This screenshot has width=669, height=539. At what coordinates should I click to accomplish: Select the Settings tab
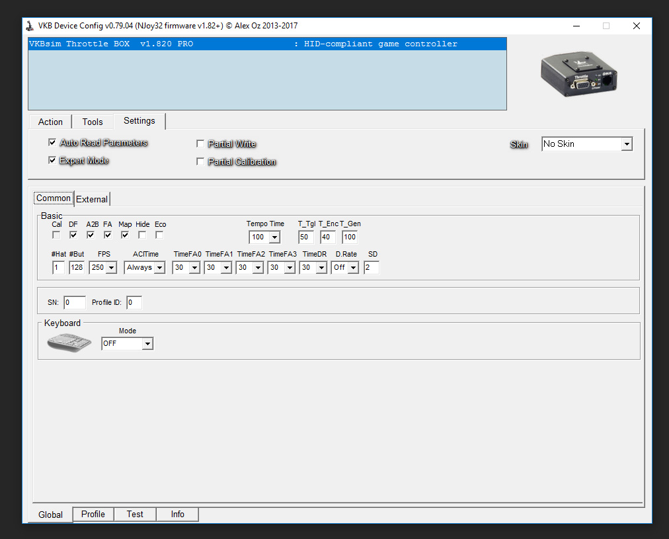(x=139, y=121)
